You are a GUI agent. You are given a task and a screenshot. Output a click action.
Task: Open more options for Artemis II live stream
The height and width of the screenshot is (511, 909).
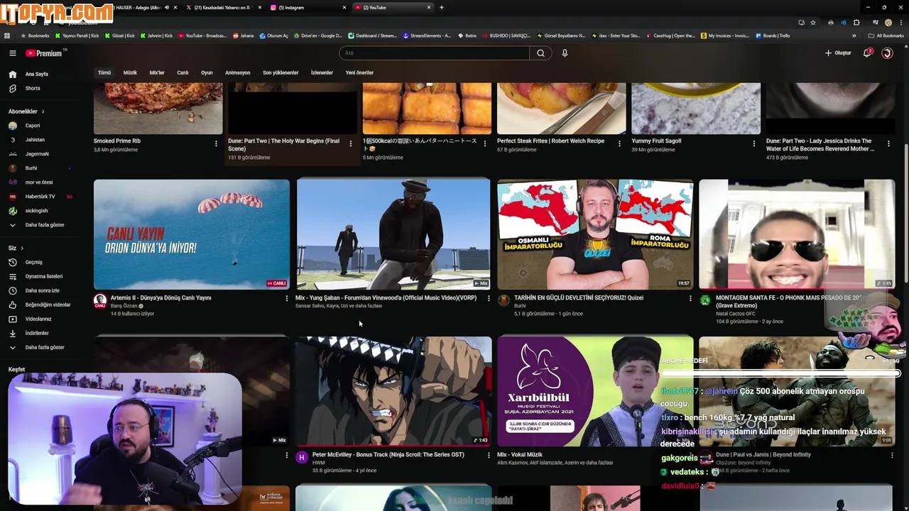coord(287,299)
